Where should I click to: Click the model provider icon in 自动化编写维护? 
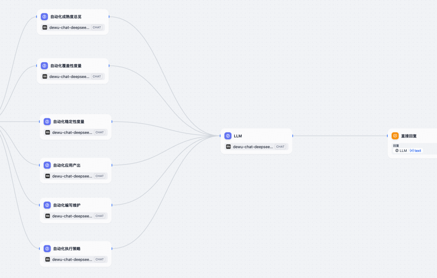pyautogui.click(x=47, y=216)
